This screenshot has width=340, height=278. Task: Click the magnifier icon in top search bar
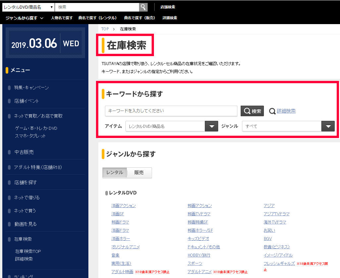143,7
